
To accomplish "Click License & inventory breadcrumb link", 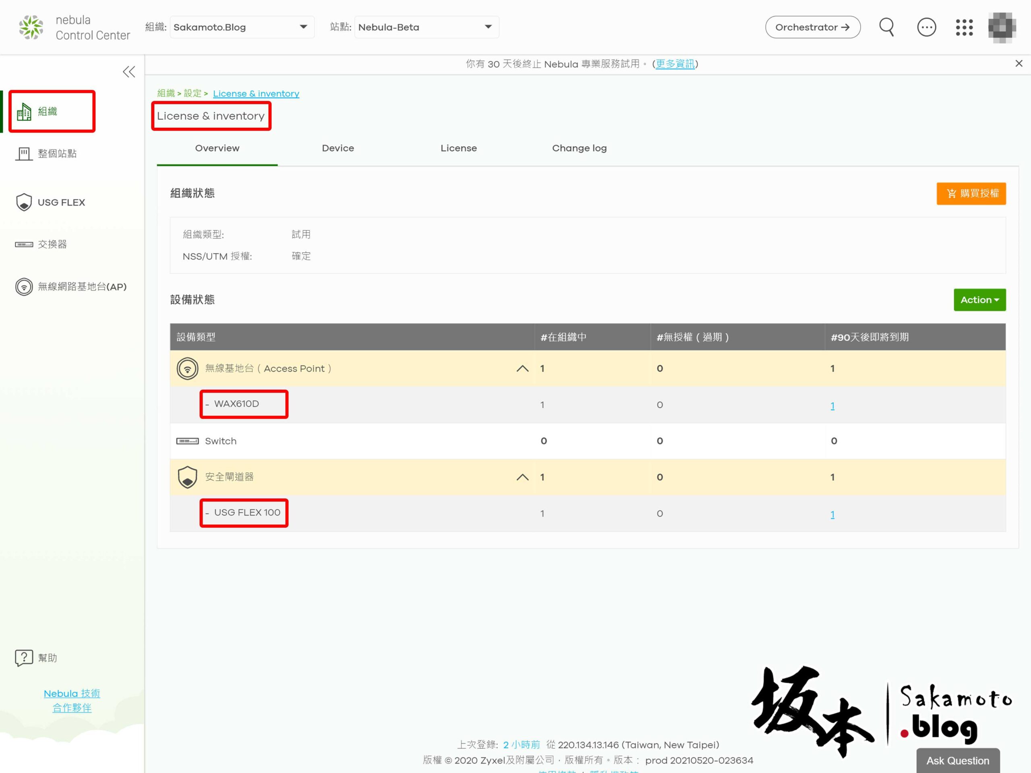I will pyautogui.click(x=256, y=94).
